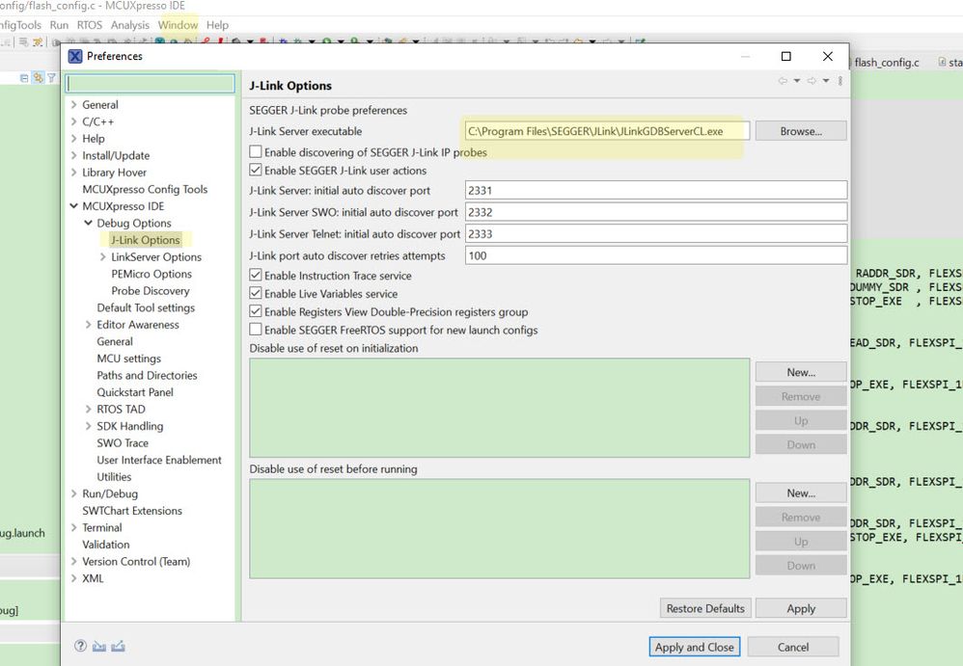Click the export preferences icon

click(118, 646)
